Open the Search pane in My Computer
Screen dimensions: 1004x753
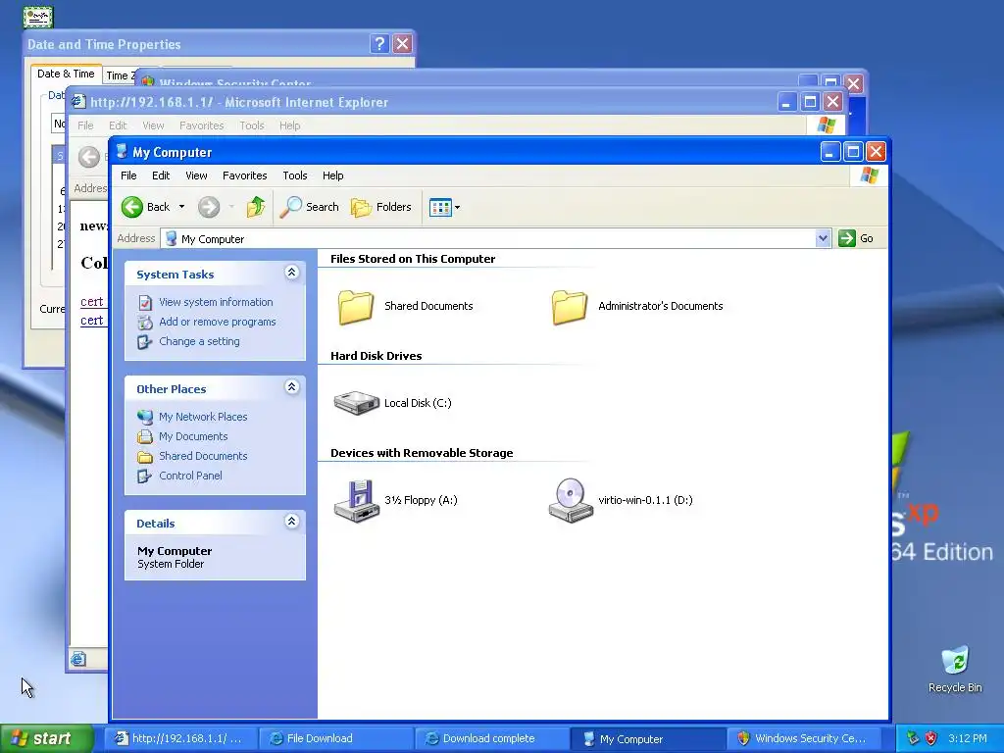[309, 207]
